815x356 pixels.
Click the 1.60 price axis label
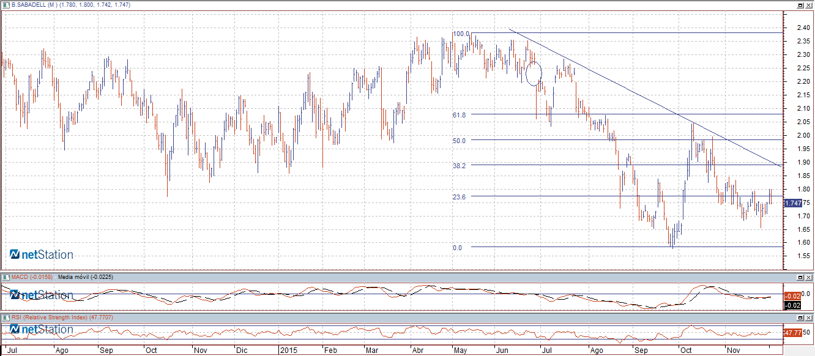[803, 243]
